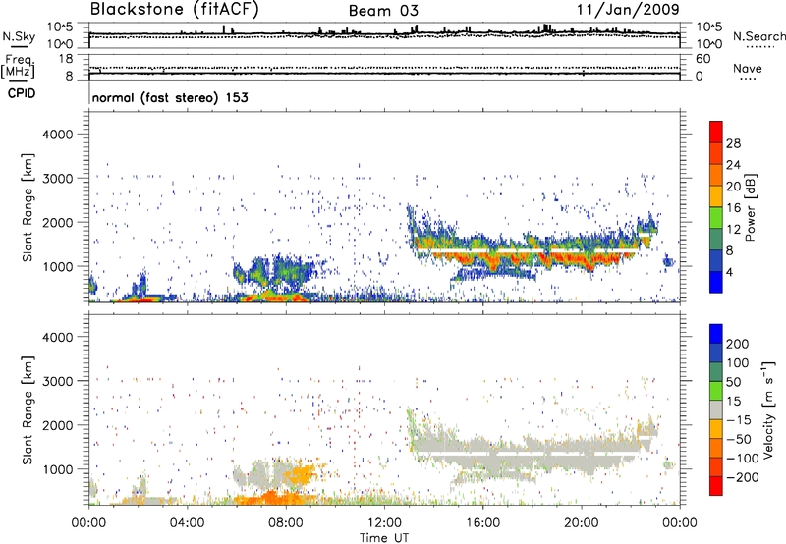Click the 04:00 time tick label
The height and width of the screenshot is (544, 786).
click(187, 523)
